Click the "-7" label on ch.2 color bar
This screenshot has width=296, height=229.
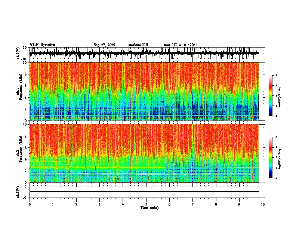(x=276, y=178)
